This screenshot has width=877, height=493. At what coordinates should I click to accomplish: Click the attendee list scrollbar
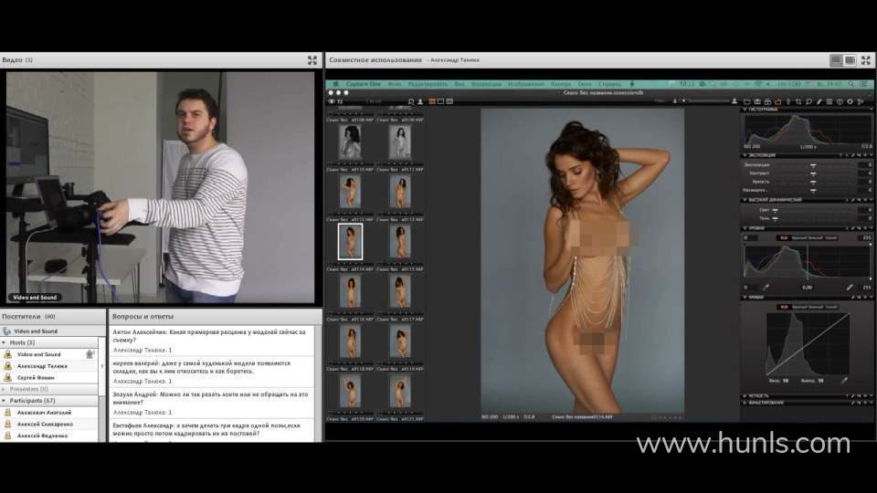(x=101, y=390)
